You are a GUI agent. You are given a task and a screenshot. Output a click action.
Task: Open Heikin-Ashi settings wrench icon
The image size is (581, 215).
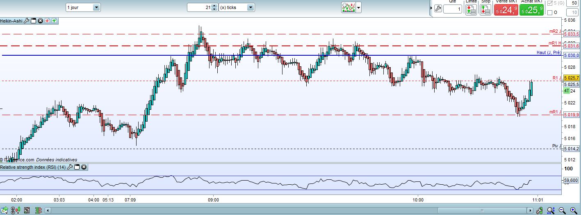tap(27, 20)
